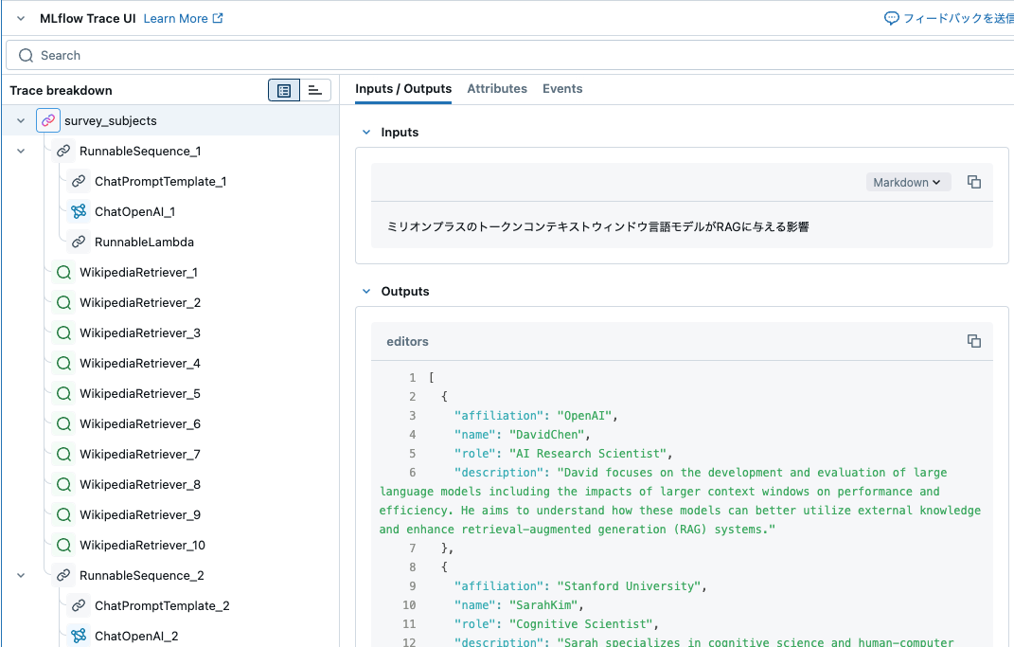Collapse the RunnableSequence_1 node
Viewport: 1014px width, 647px height.
pos(21,151)
